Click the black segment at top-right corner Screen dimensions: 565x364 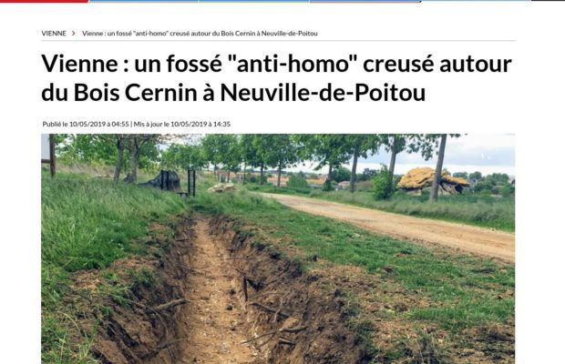[548, 1]
